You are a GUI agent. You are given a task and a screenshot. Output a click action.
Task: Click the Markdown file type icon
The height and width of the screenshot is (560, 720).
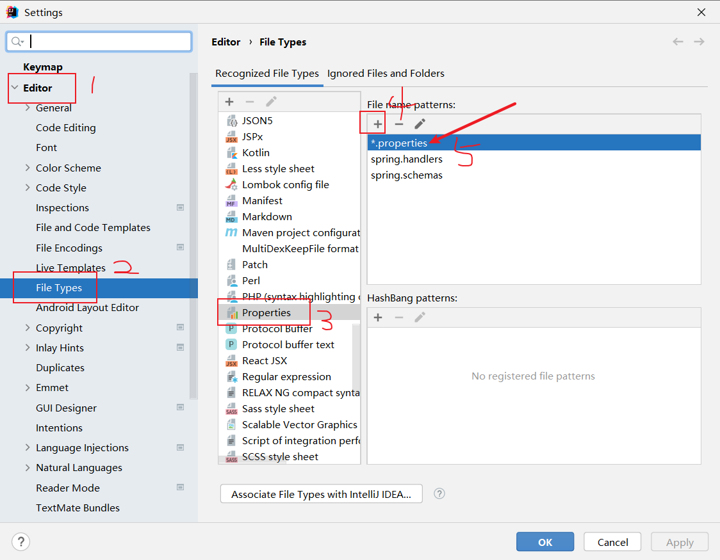231,216
